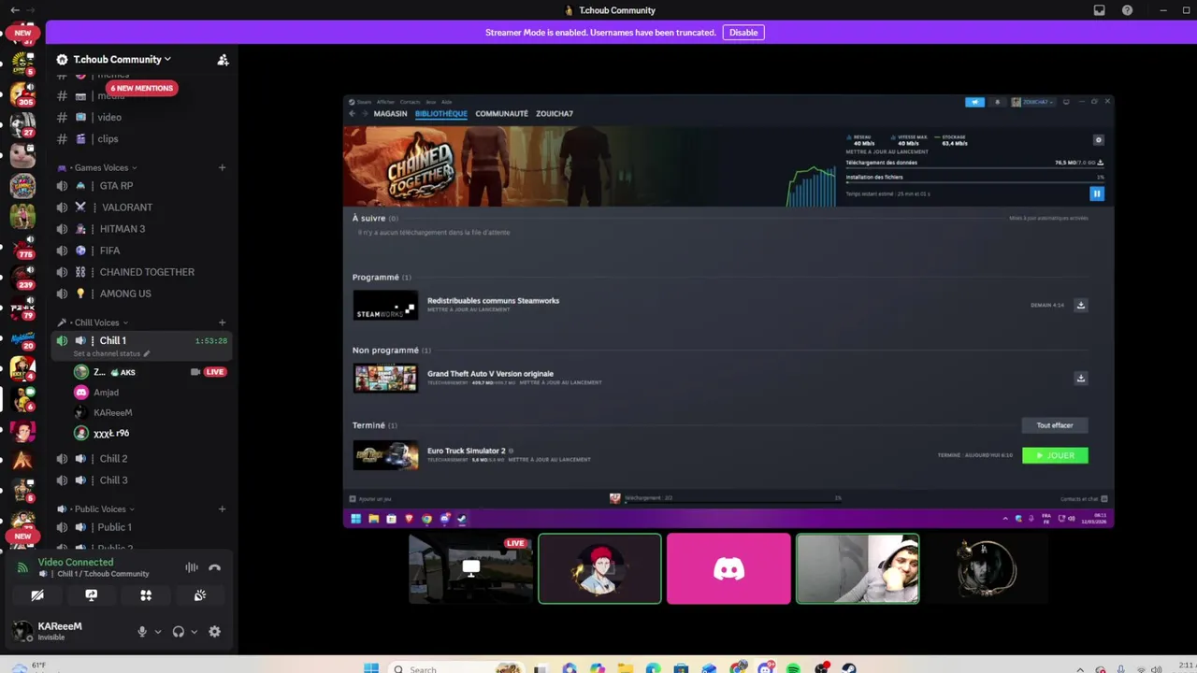Join GTA RP voice channel
Screen dimensions: 1197x673
click(142, 185)
